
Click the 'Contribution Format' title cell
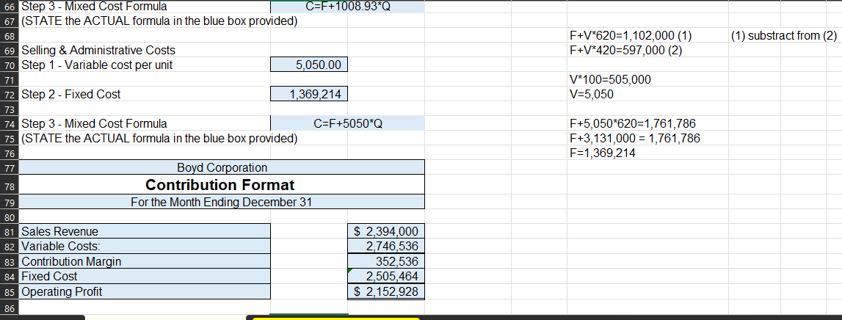tap(222, 185)
